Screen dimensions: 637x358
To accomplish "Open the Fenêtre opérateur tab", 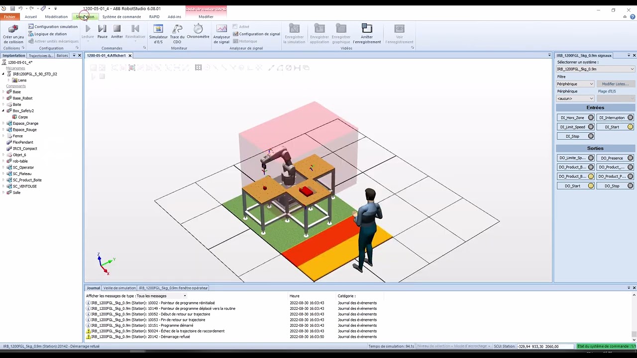I will [x=173, y=288].
